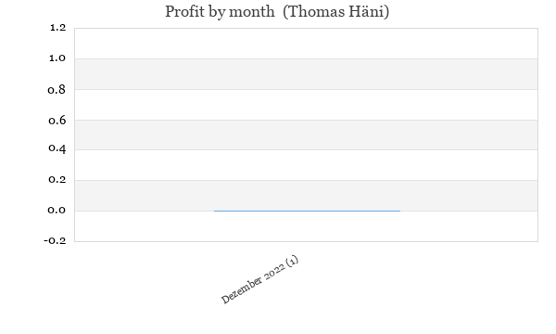Screen dimensions: 556x334
Task: Select the 0.8 y-axis label
Action: 57,89
